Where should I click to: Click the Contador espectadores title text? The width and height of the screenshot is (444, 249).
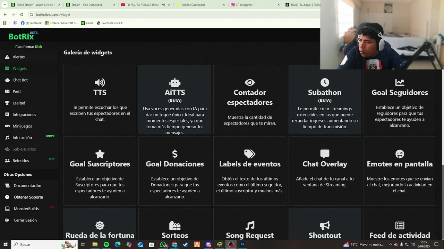(x=250, y=98)
